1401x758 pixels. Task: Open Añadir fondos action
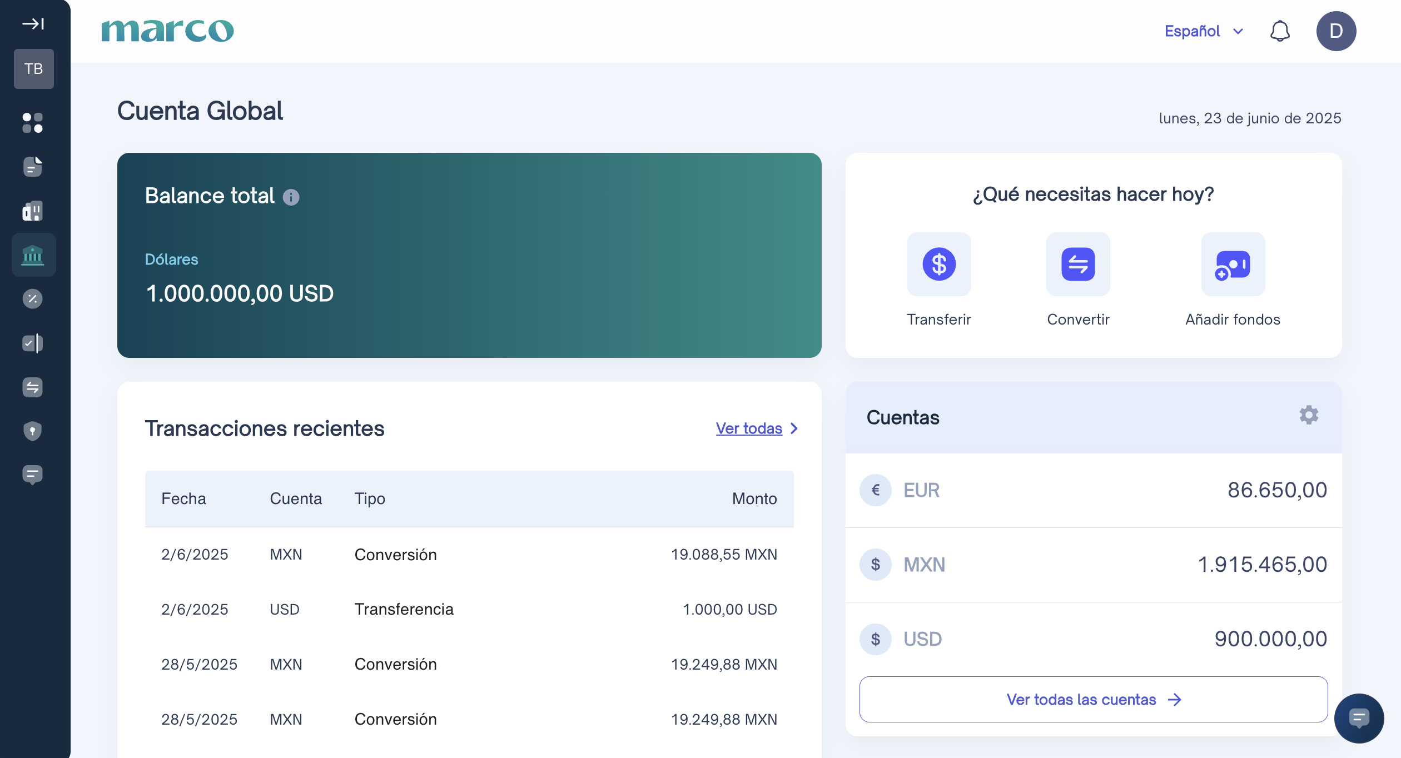(1233, 265)
